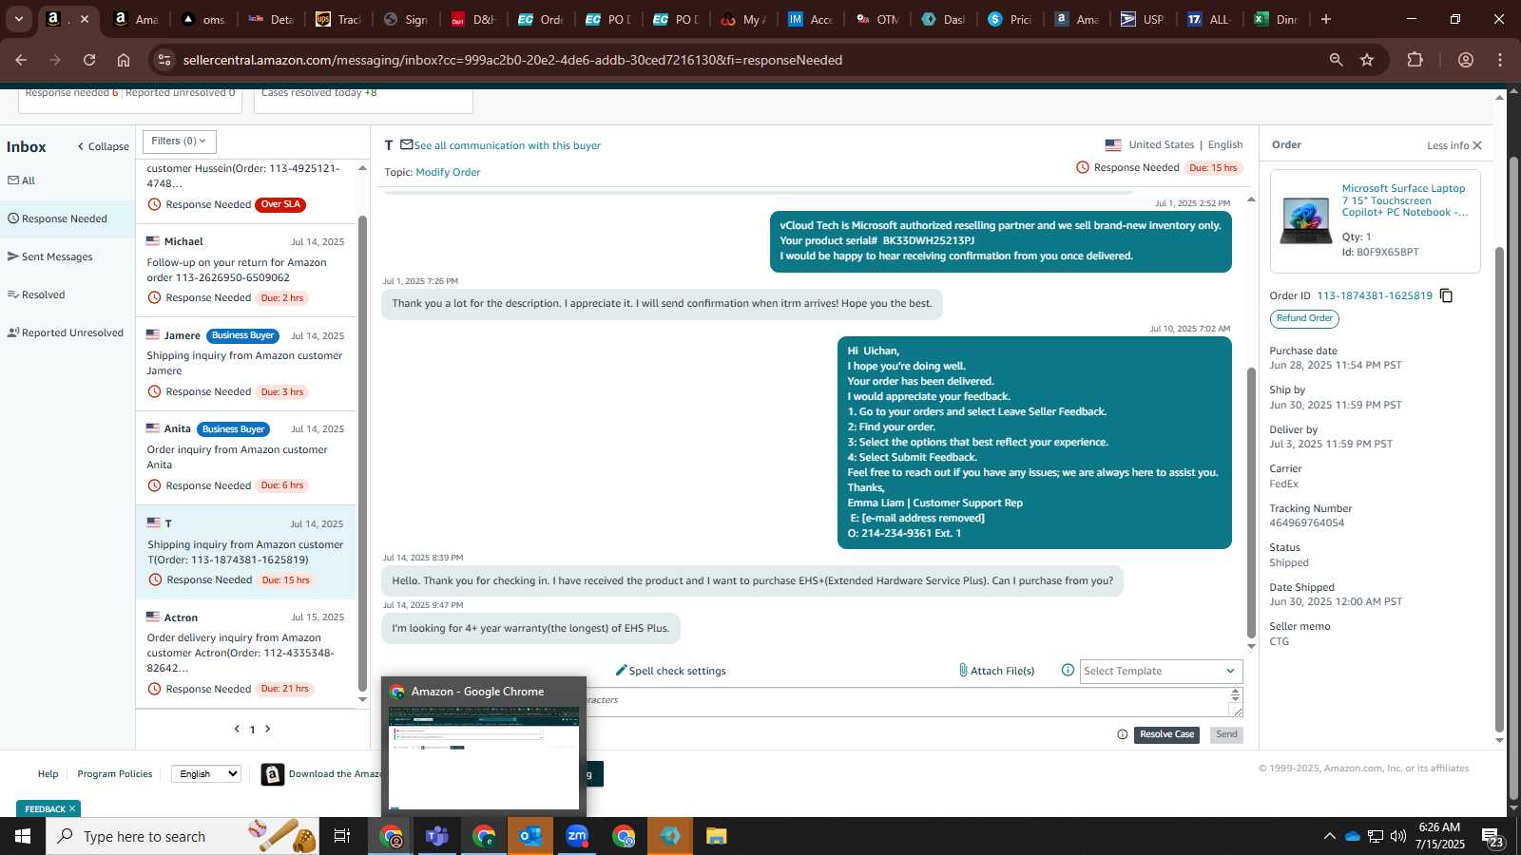Open the Filters (0) dropdown

coord(180,142)
